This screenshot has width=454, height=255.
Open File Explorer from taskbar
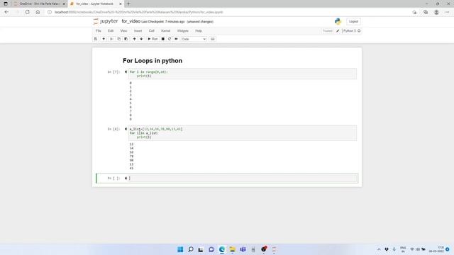(x=232, y=249)
